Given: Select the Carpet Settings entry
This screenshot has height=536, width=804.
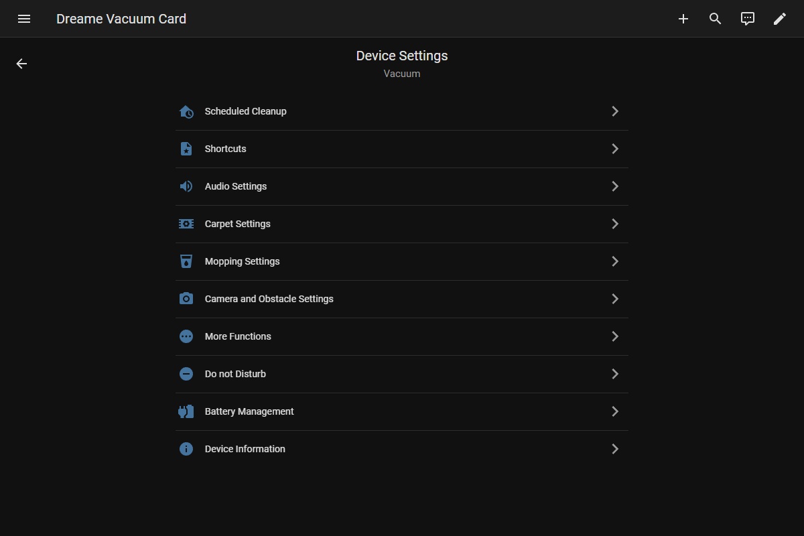Looking at the screenshot, I should [402, 224].
